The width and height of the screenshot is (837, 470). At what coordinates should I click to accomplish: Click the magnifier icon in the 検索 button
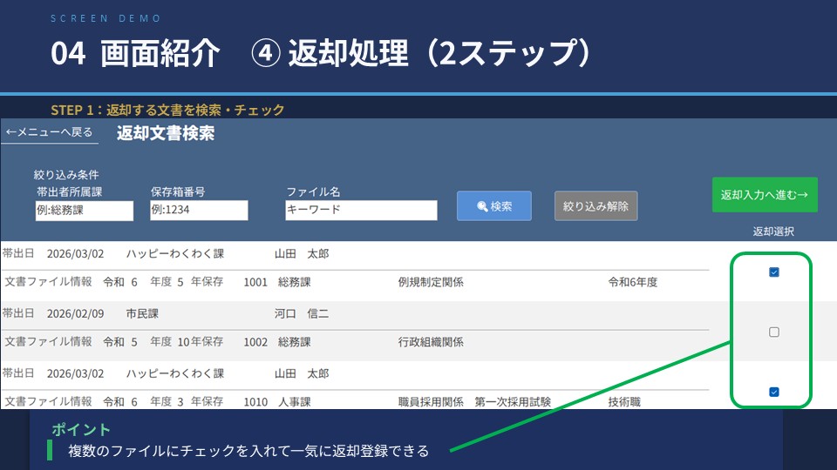[481, 206]
